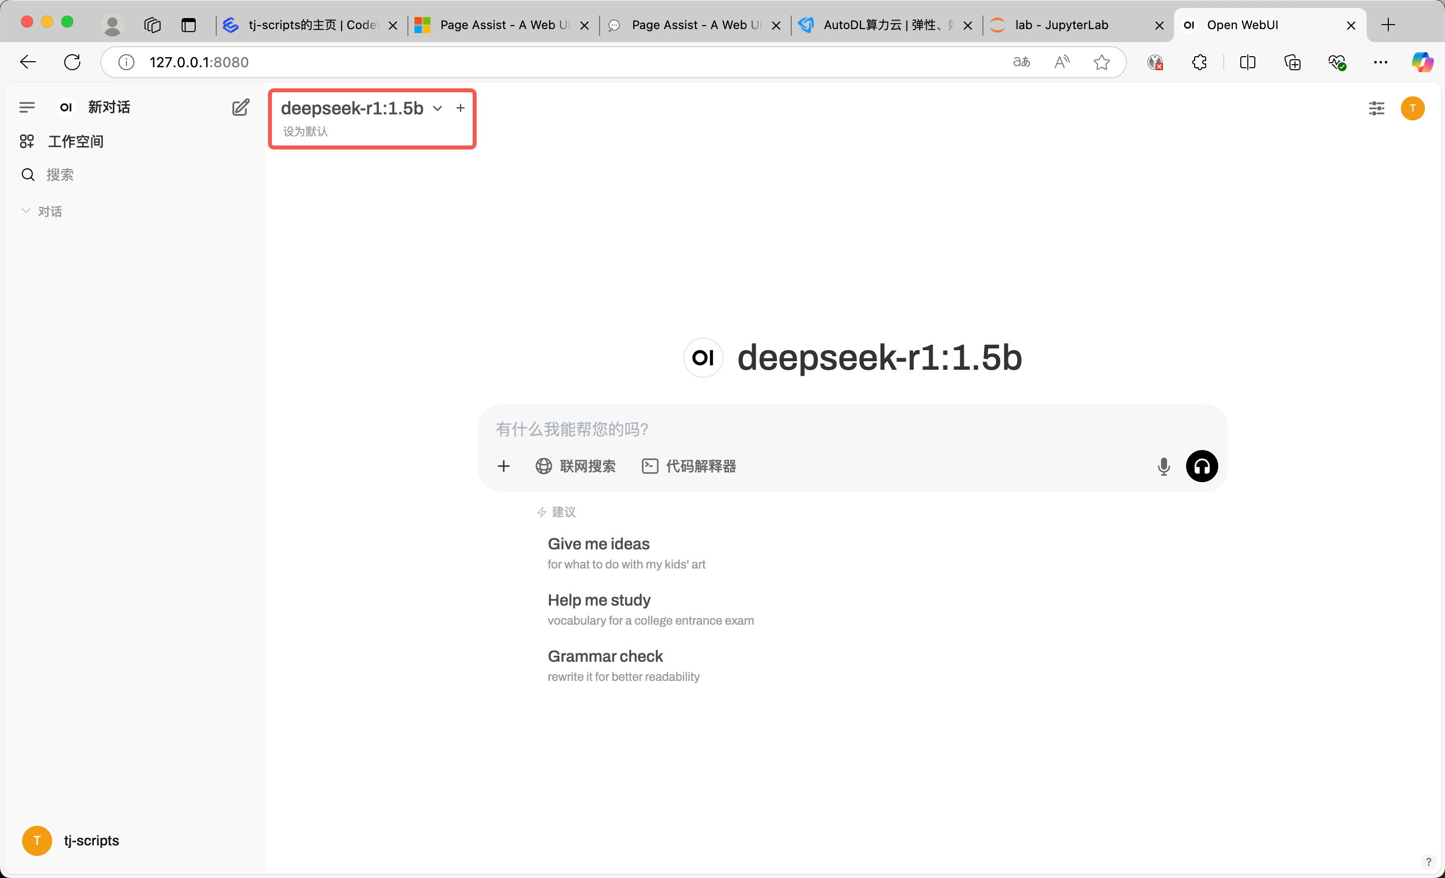Reload the page with refresh icon
1445x878 pixels.
point(72,62)
